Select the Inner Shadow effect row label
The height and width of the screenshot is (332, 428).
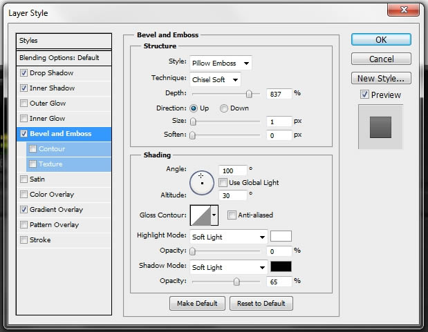[52, 88]
